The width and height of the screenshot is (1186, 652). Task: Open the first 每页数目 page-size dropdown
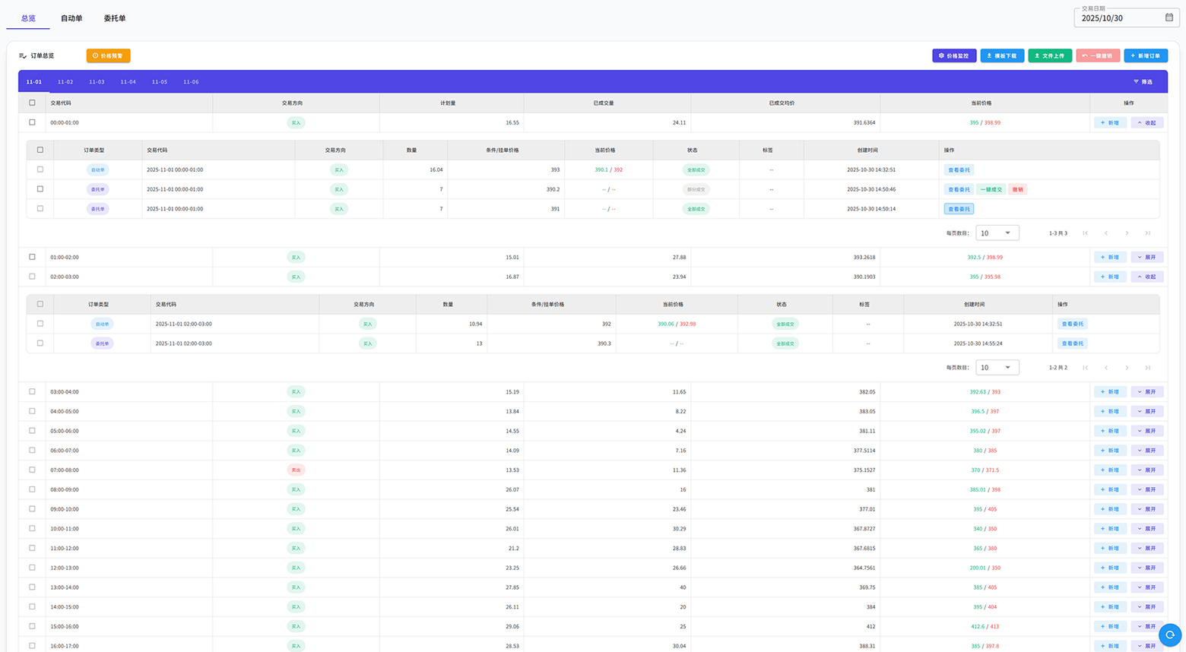click(997, 233)
